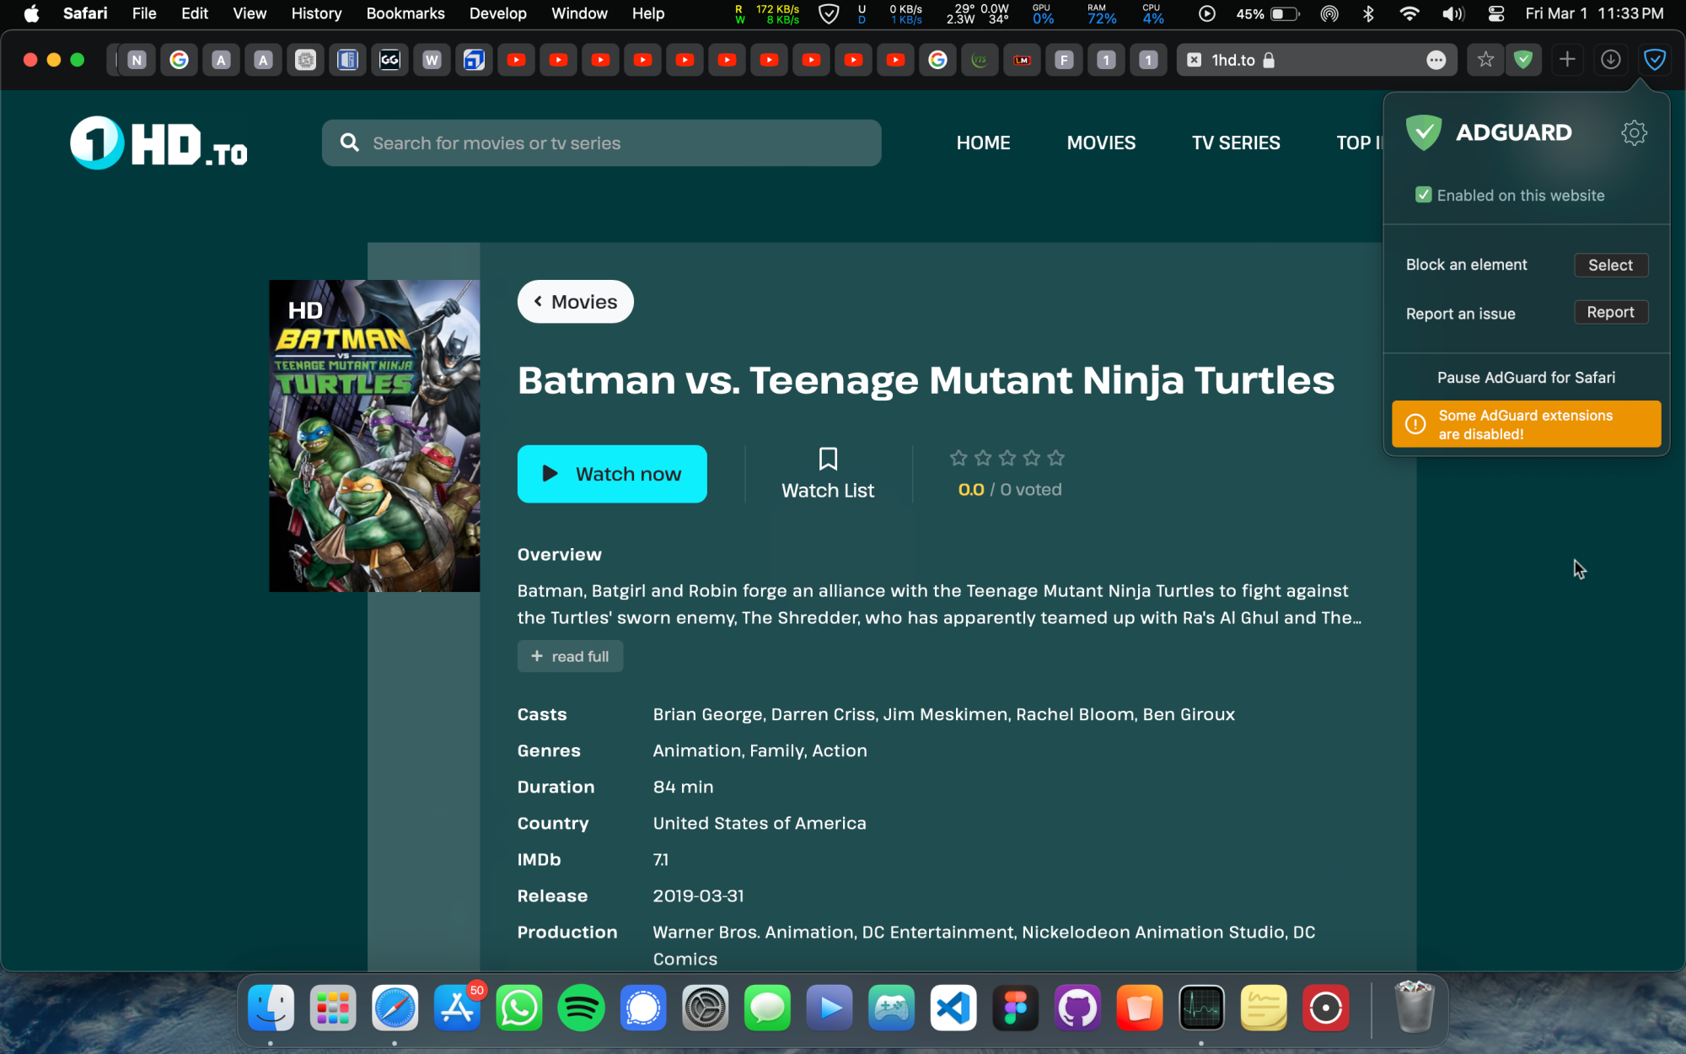The height and width of the screenshot is (1054, 1686).
Task: Click the 1HD.to site logo
Action: [158, 143]
